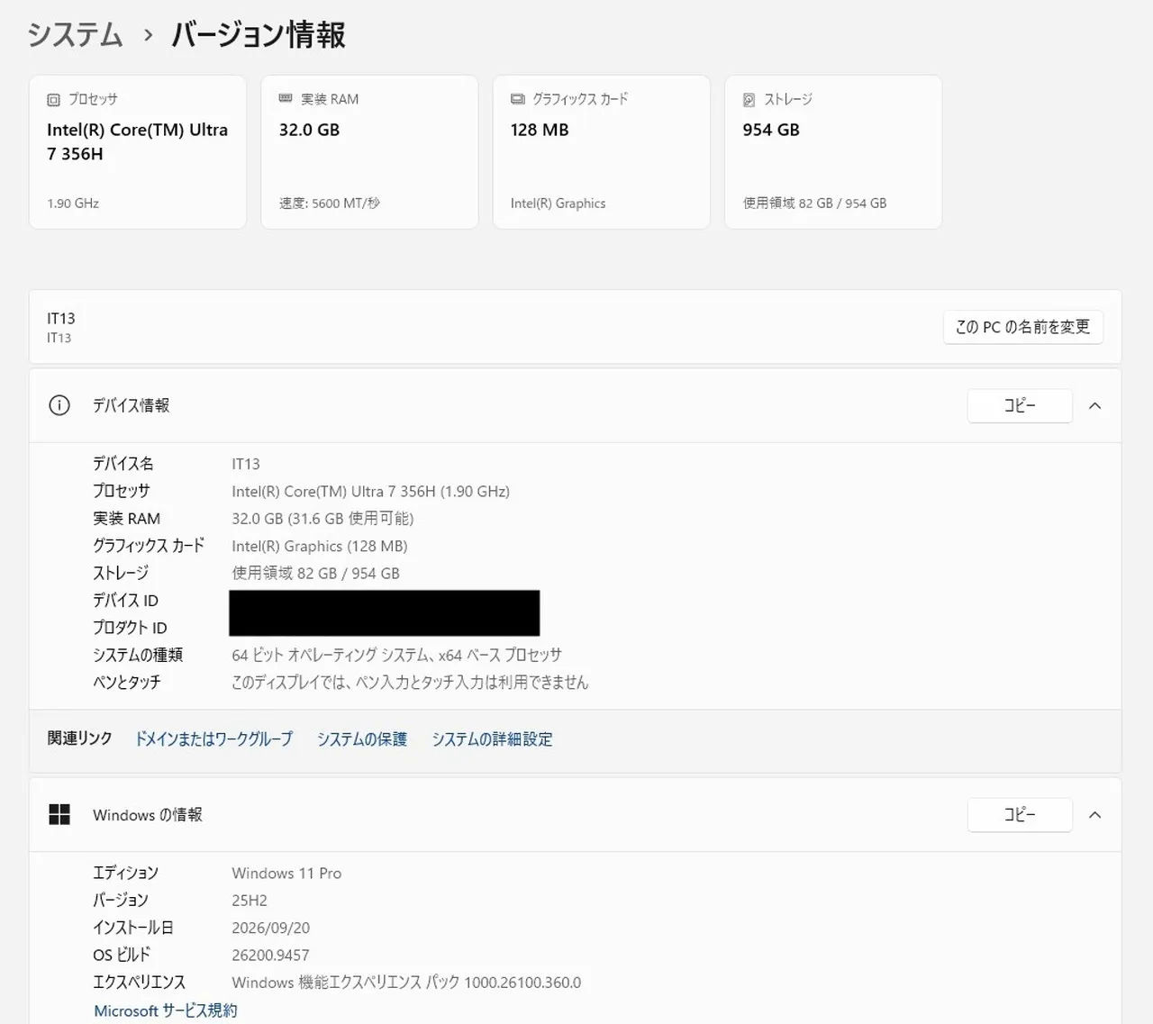
Task: Select the グラフィックス カード 128 MB summary card
Action: pos(602,151)
